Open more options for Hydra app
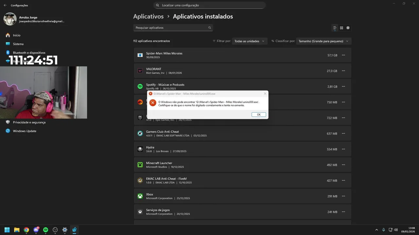The width and height of the screenshot is (419, 235). [343, 149]
